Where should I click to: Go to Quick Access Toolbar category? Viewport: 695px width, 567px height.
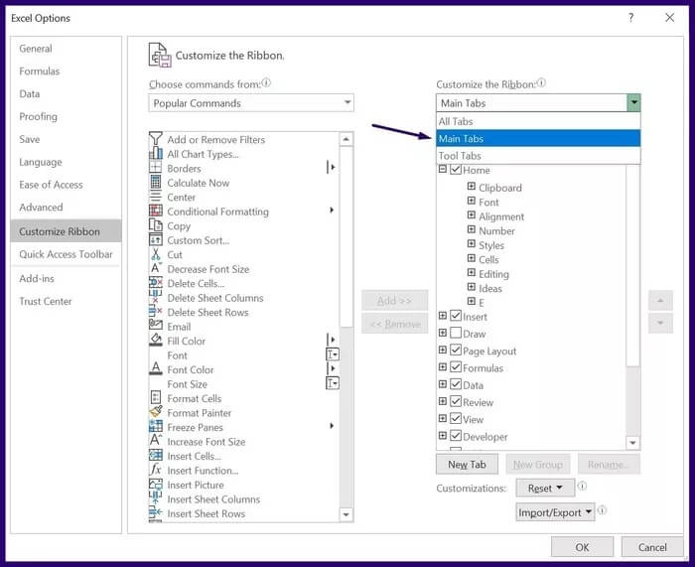pos(66,254)
